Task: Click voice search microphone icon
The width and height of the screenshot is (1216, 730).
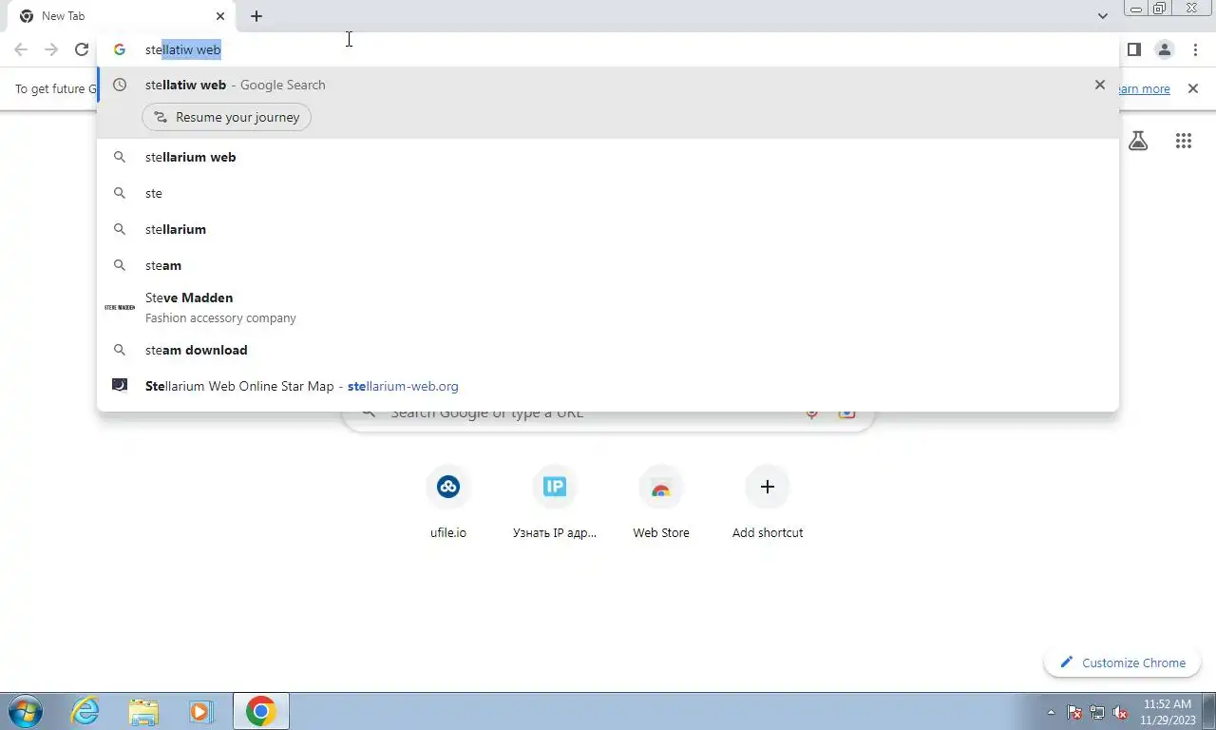Action: pos(812,413)
